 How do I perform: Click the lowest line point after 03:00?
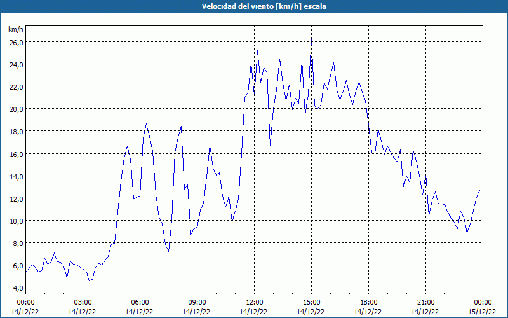click(x=90, y=280)
